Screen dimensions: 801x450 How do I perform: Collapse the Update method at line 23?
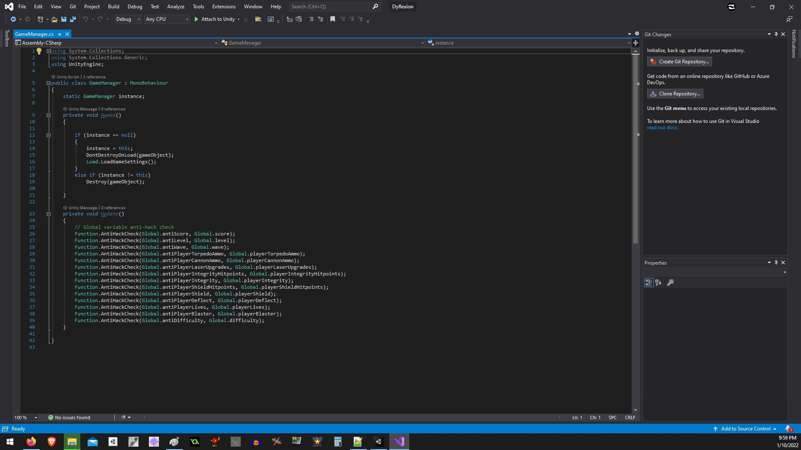pos(48,214)
